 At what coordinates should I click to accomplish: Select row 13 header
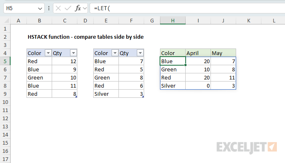coord(5,126)
